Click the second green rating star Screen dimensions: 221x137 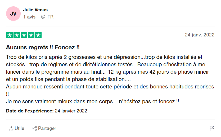point(17,35)
